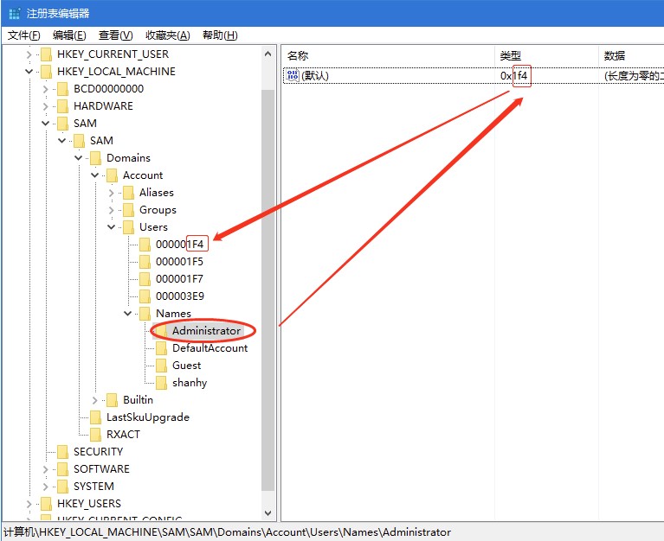
Task: Click the HARDWARE folder icon
Action: 62,106
